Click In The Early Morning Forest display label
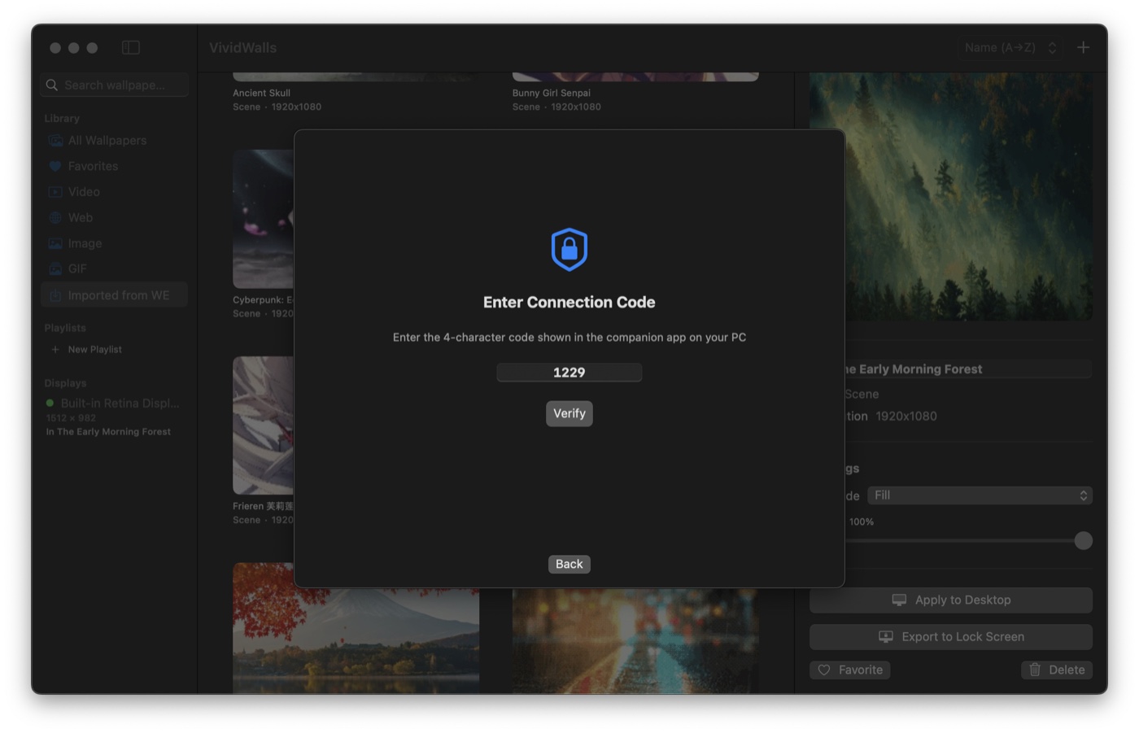Image resolution: width=1139 pixels, height=733 pixels. [108, 432]
